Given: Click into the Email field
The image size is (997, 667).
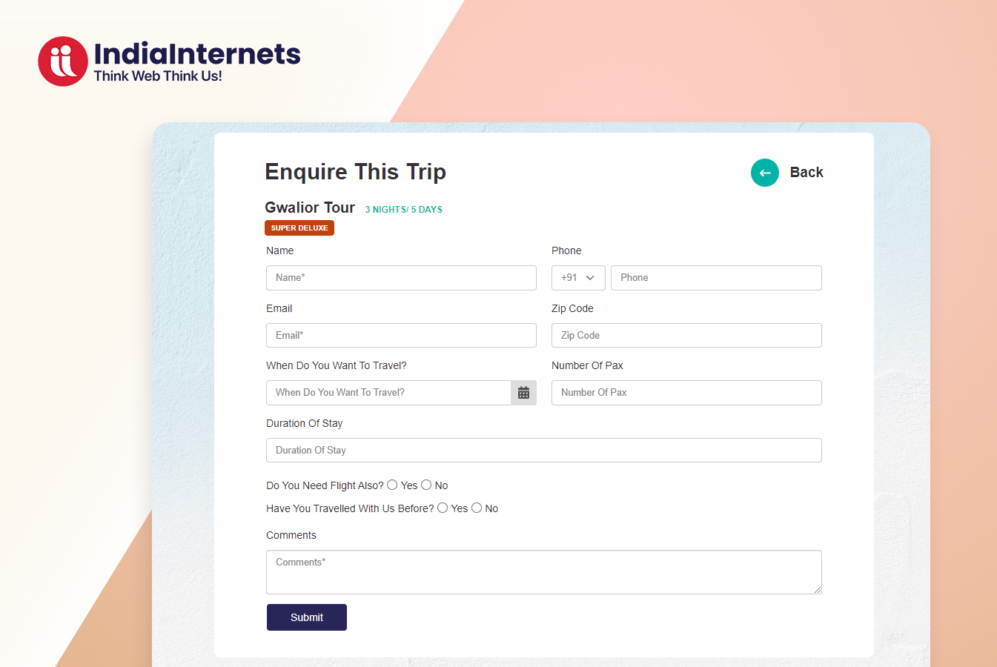Looking at the screenshot, I should [x=401, y=335].
